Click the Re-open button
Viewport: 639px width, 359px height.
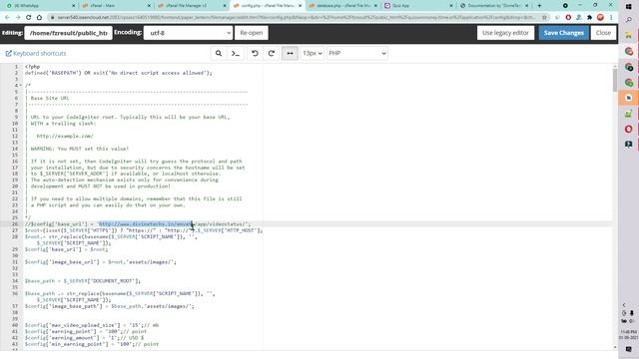click(251, 33)
